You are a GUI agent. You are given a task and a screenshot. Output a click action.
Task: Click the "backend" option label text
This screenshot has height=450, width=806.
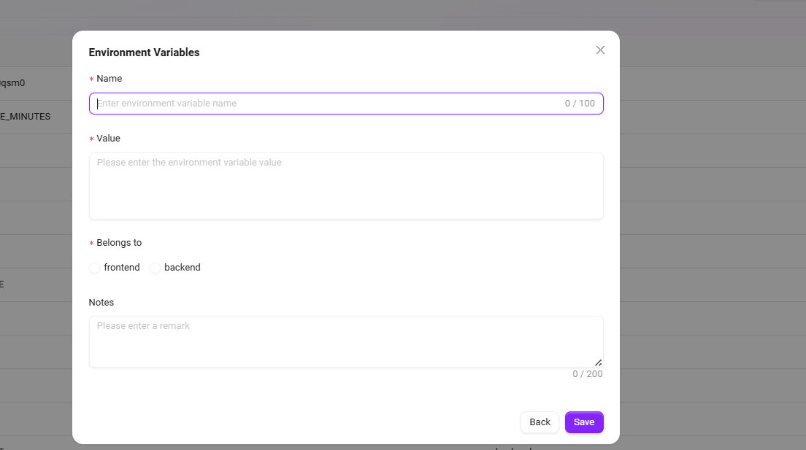[x=183, y=268]
